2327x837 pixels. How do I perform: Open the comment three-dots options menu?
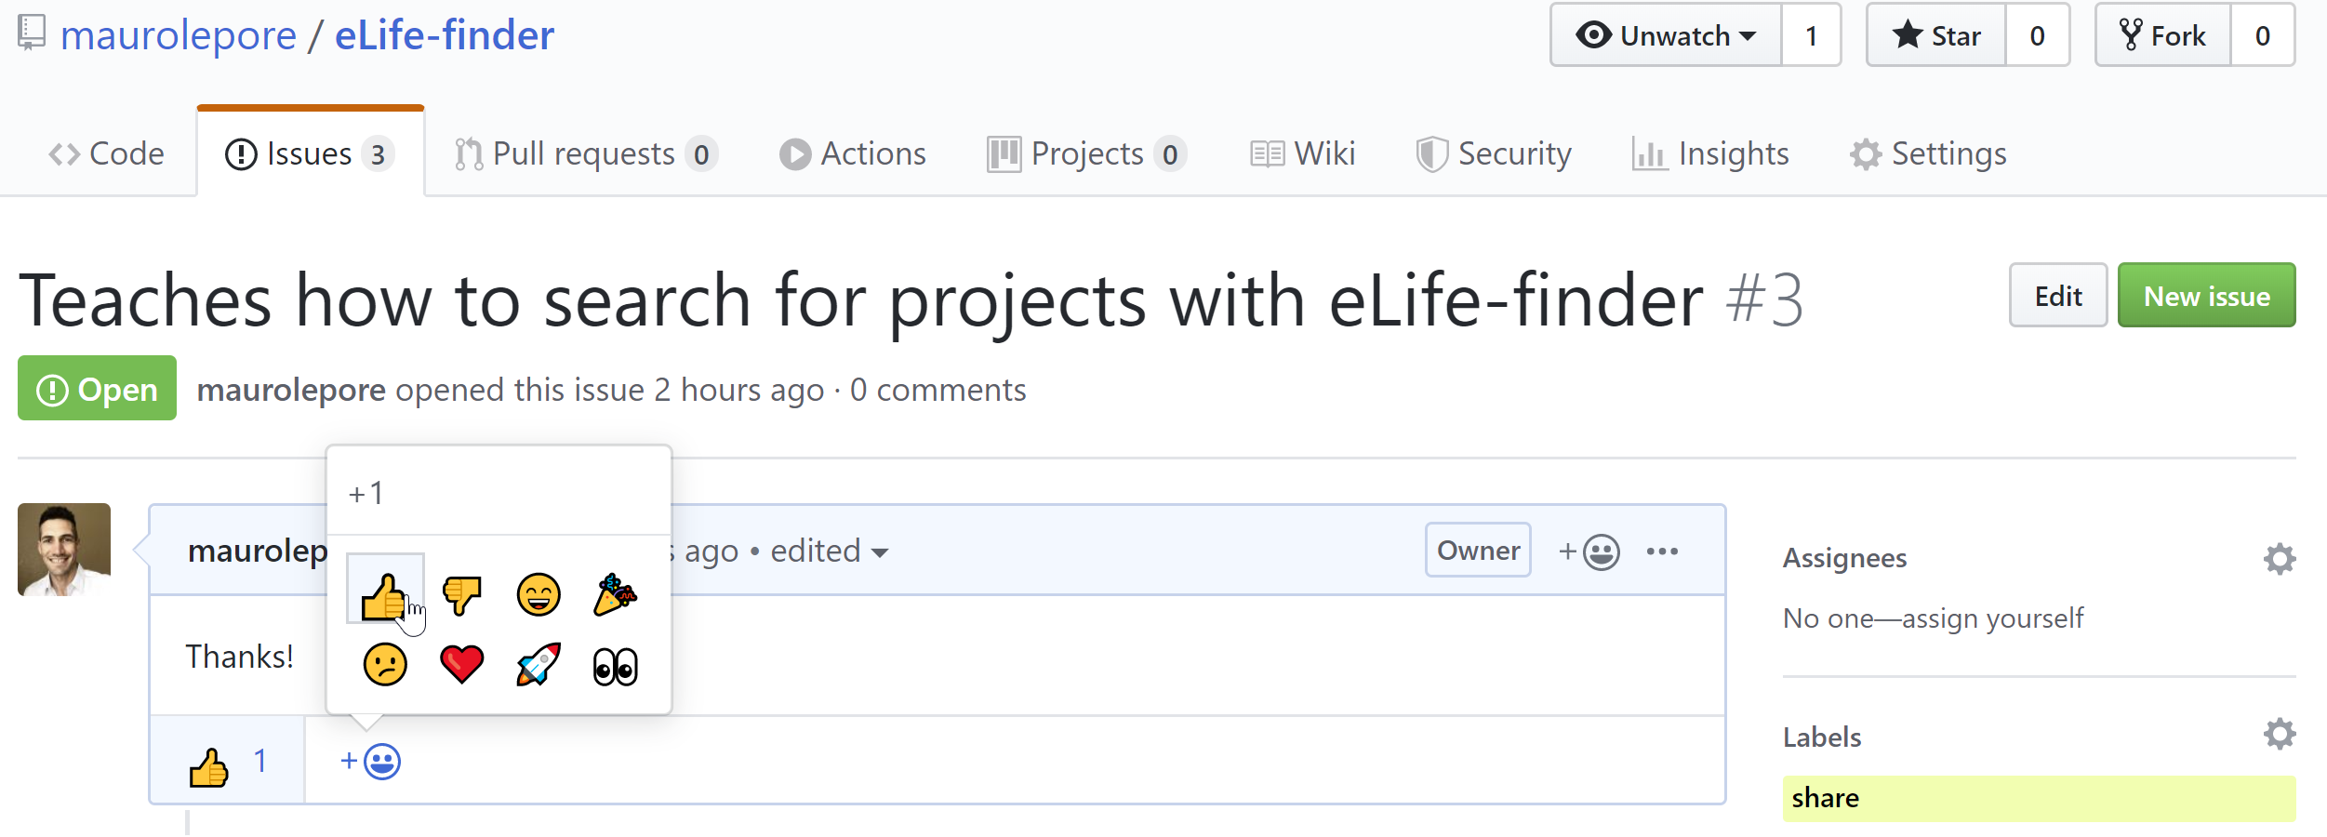tap(1662, 551)
